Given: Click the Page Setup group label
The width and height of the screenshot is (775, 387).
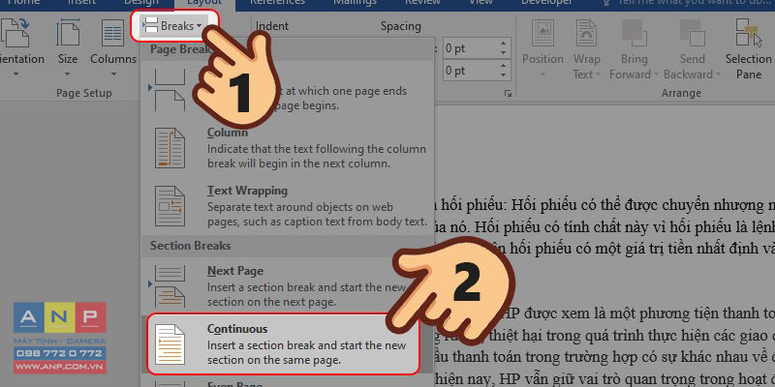Looking at the screenshot, I should (84, 93).
